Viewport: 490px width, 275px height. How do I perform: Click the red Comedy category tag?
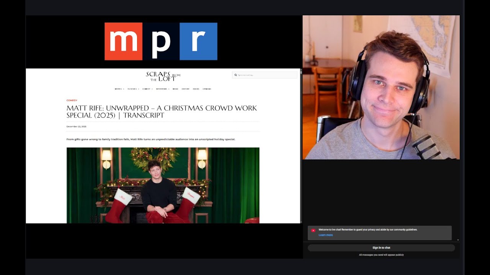click(72, 100)
